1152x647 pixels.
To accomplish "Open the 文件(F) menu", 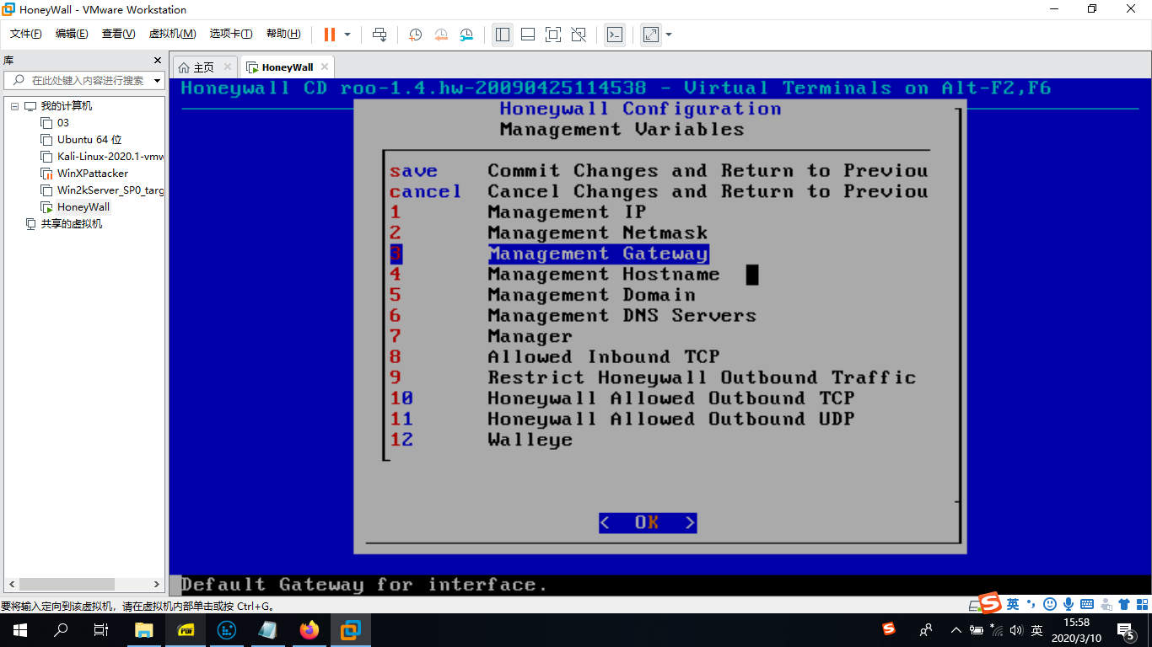I will 25,34.
